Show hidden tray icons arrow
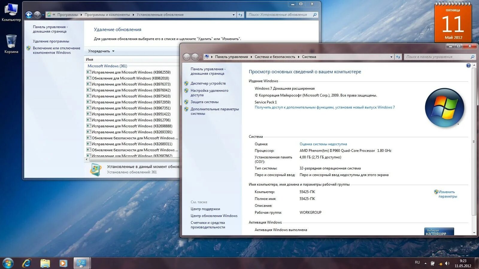The image size is (479, 269). coord(425,263)
